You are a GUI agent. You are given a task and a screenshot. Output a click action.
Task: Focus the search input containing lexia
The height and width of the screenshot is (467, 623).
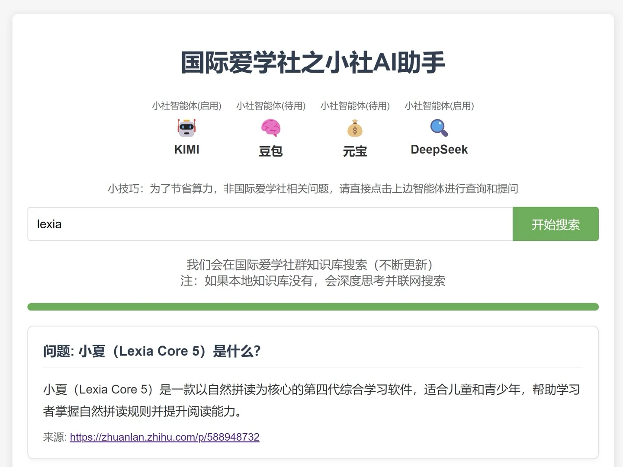pyautogui.click(x=270, y=224)
